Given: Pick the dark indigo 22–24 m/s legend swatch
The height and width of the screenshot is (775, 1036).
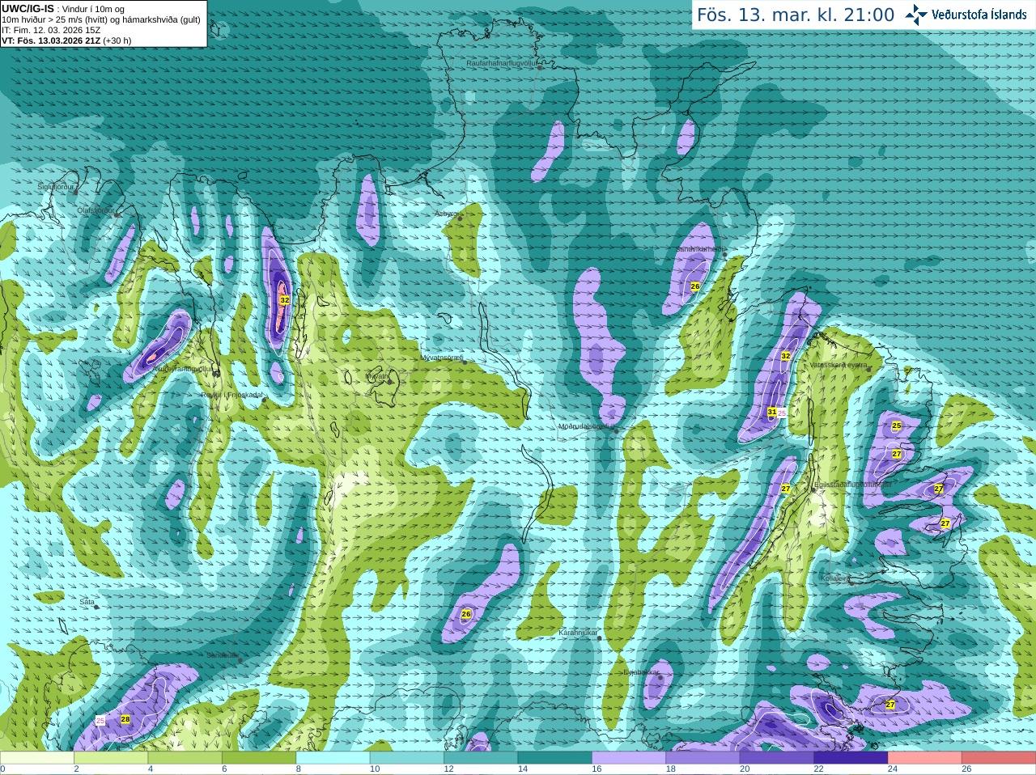Looking at the screenshot, I should tap(851, 758).
